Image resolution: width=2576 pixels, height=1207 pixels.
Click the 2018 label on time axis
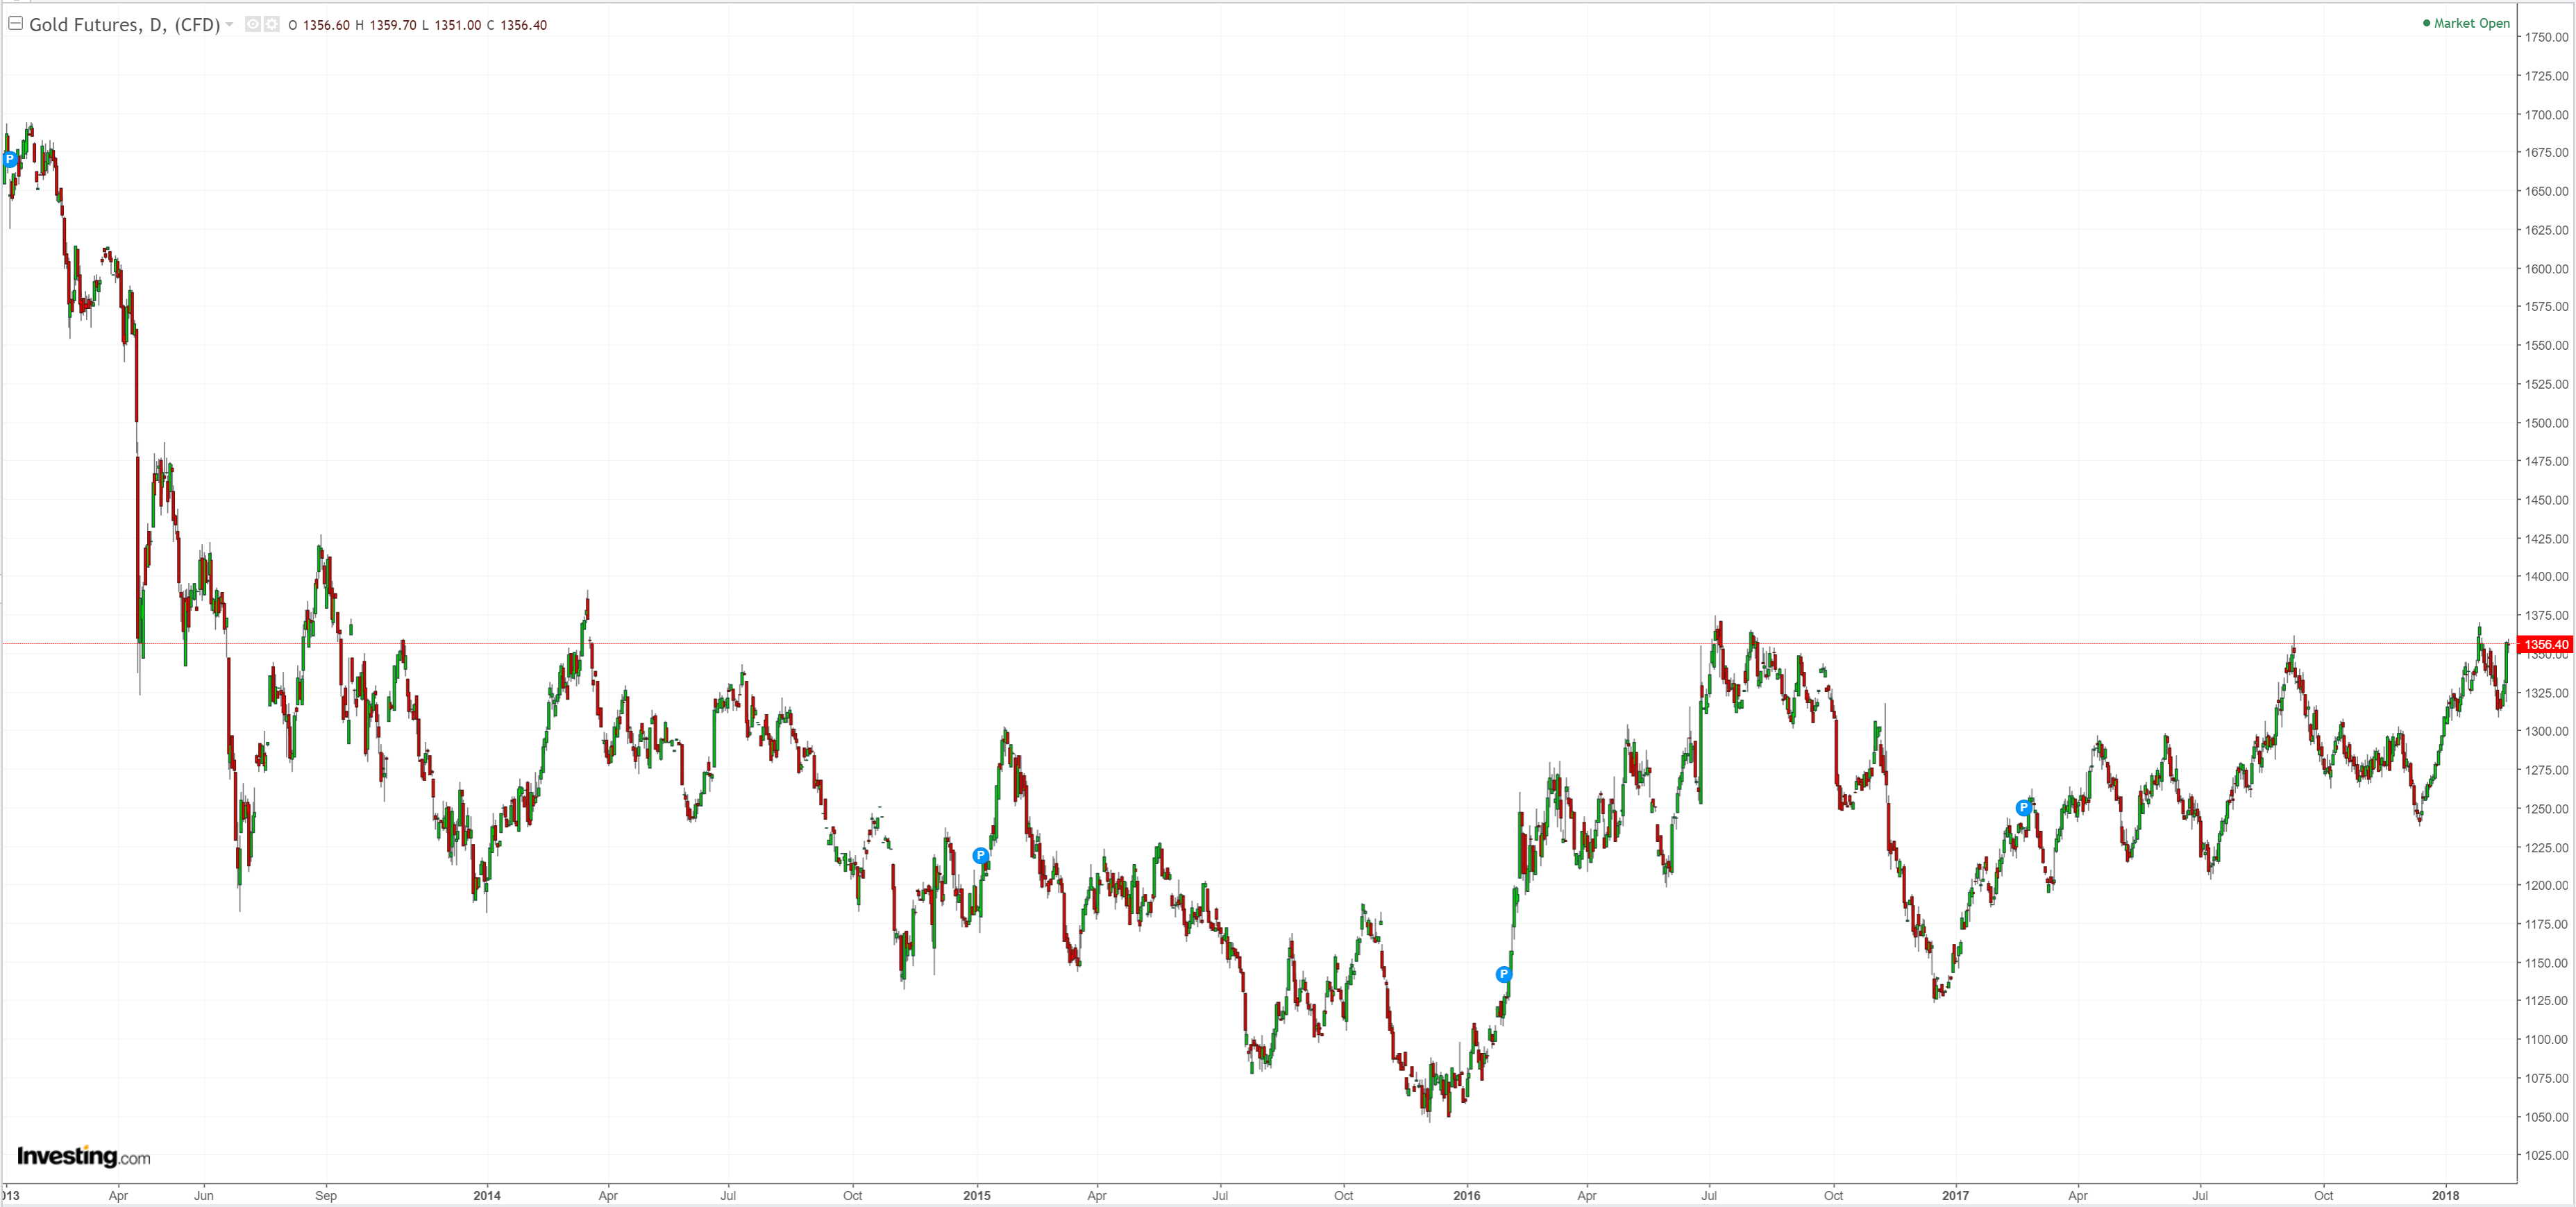2445,1195
